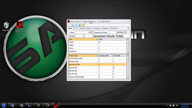Open the taskbar clock showing 10:59 PM

(x=185, y=105)
